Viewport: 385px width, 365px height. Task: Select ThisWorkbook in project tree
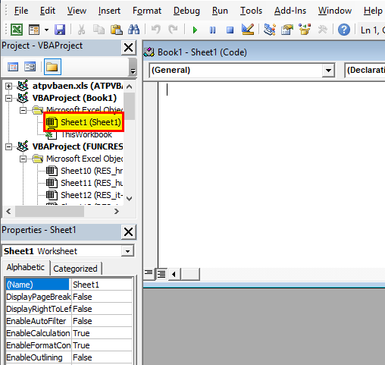86,134
